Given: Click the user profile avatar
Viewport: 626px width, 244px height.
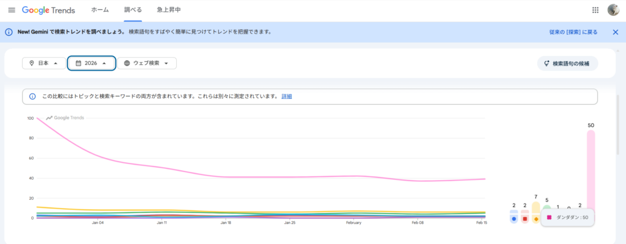Looking at the screenshot, I should (x=613, y=10).
